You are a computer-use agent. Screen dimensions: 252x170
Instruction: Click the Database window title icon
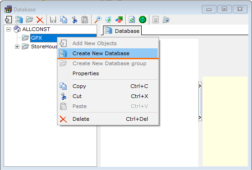point(8,10)
